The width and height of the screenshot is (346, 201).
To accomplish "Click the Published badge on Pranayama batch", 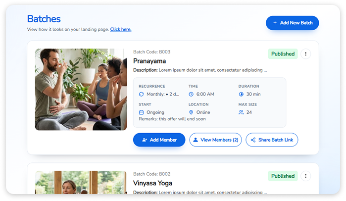I will coord(283,54).
